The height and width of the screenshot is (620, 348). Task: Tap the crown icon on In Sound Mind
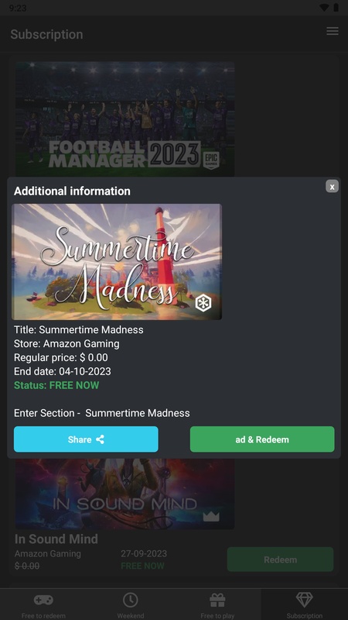(x=211, y=516)
